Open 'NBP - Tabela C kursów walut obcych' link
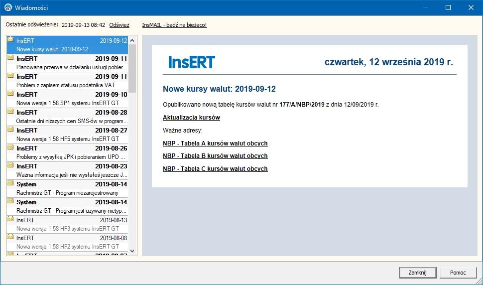This screenshot has width=483, height=285. click(x=215, y=169)
